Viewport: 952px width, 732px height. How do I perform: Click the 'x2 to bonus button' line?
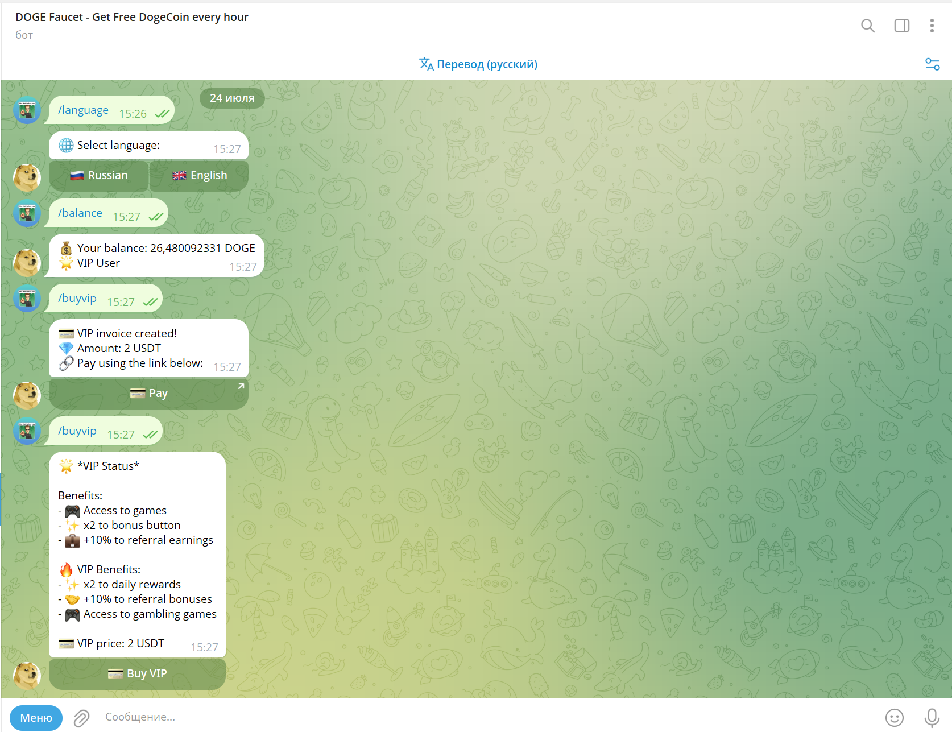pos(132,525)
